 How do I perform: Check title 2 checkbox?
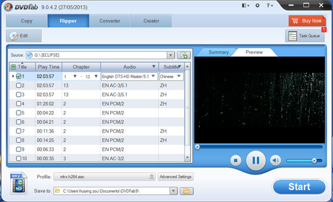pos(18,85)
